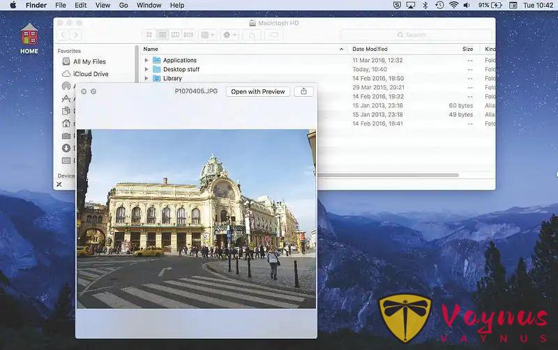The height and width of the screenshot is (350, 558).
Task: Open the Go menu
Action: 123,5
